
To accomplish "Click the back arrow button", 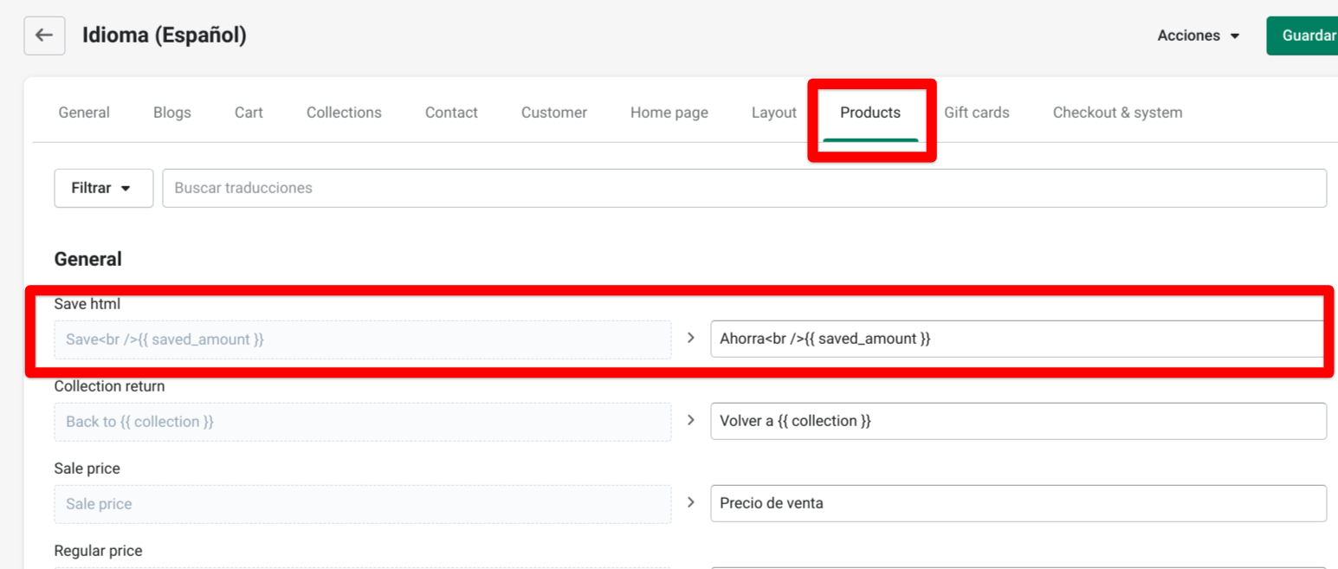I will point(44,36).
